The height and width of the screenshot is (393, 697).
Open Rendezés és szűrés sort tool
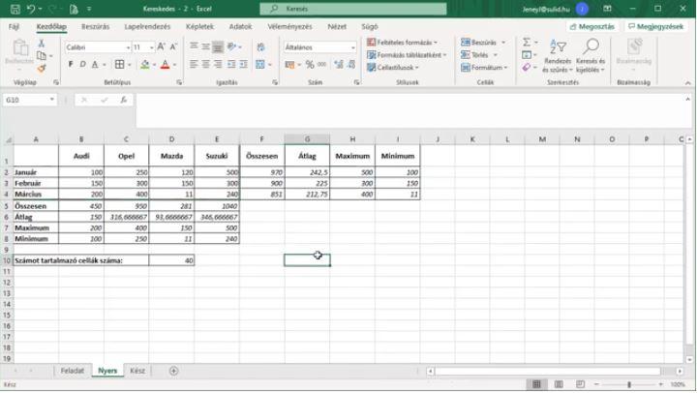tap(557, 56)
